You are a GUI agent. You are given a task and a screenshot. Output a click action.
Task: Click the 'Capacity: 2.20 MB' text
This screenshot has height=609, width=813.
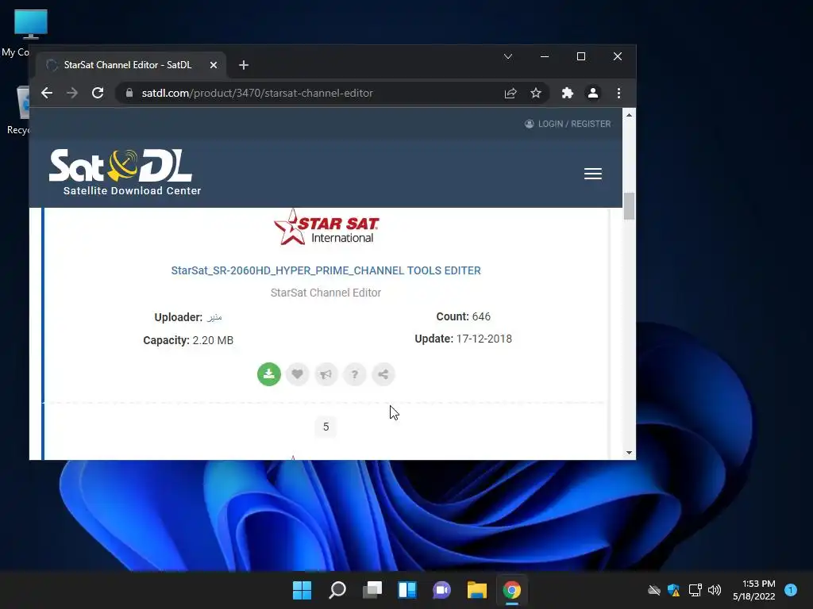(x=188, y=340)
